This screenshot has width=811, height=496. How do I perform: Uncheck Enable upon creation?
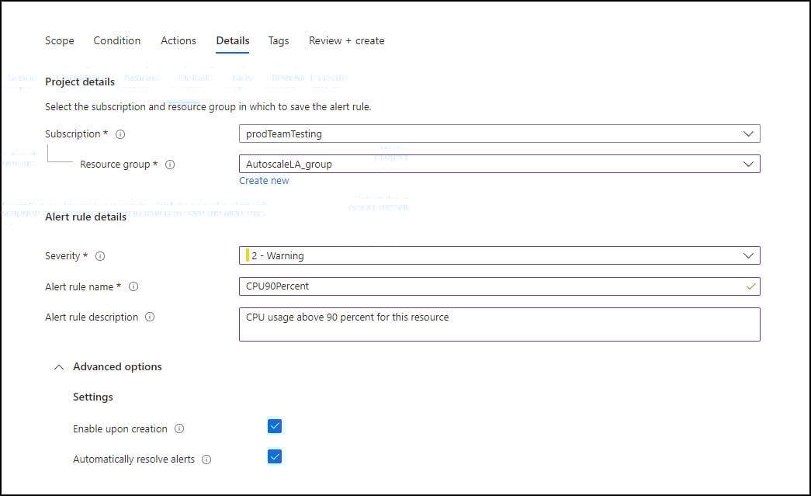tap(274, 425)
